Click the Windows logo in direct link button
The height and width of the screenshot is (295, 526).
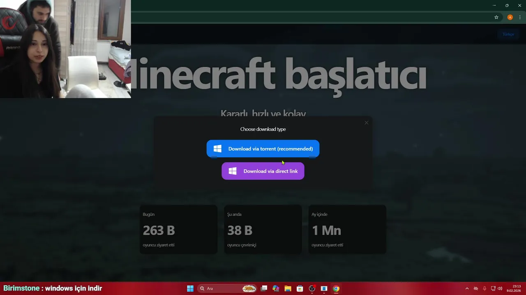tap(233, 171)
